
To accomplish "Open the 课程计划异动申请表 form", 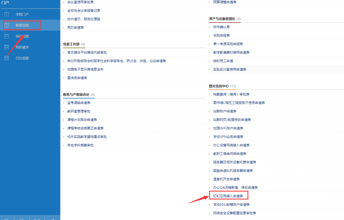I will (x=82, y=120).
